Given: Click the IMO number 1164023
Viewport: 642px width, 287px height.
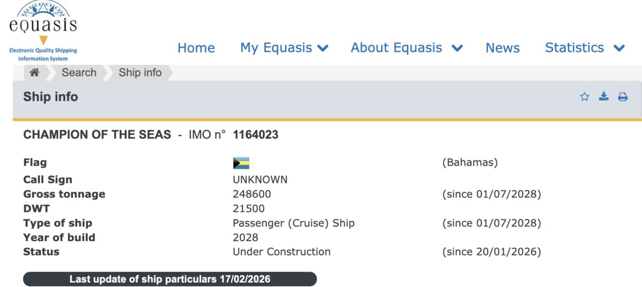Looking at the screenshot, I should click(x=255, y=135).
